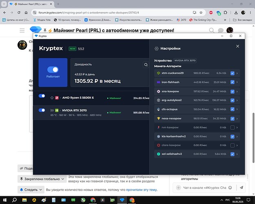The image size is (255, 204).
Task: Expand xna-kawpow row chevron
Action: pyautogui.click(x=237, y=91)
